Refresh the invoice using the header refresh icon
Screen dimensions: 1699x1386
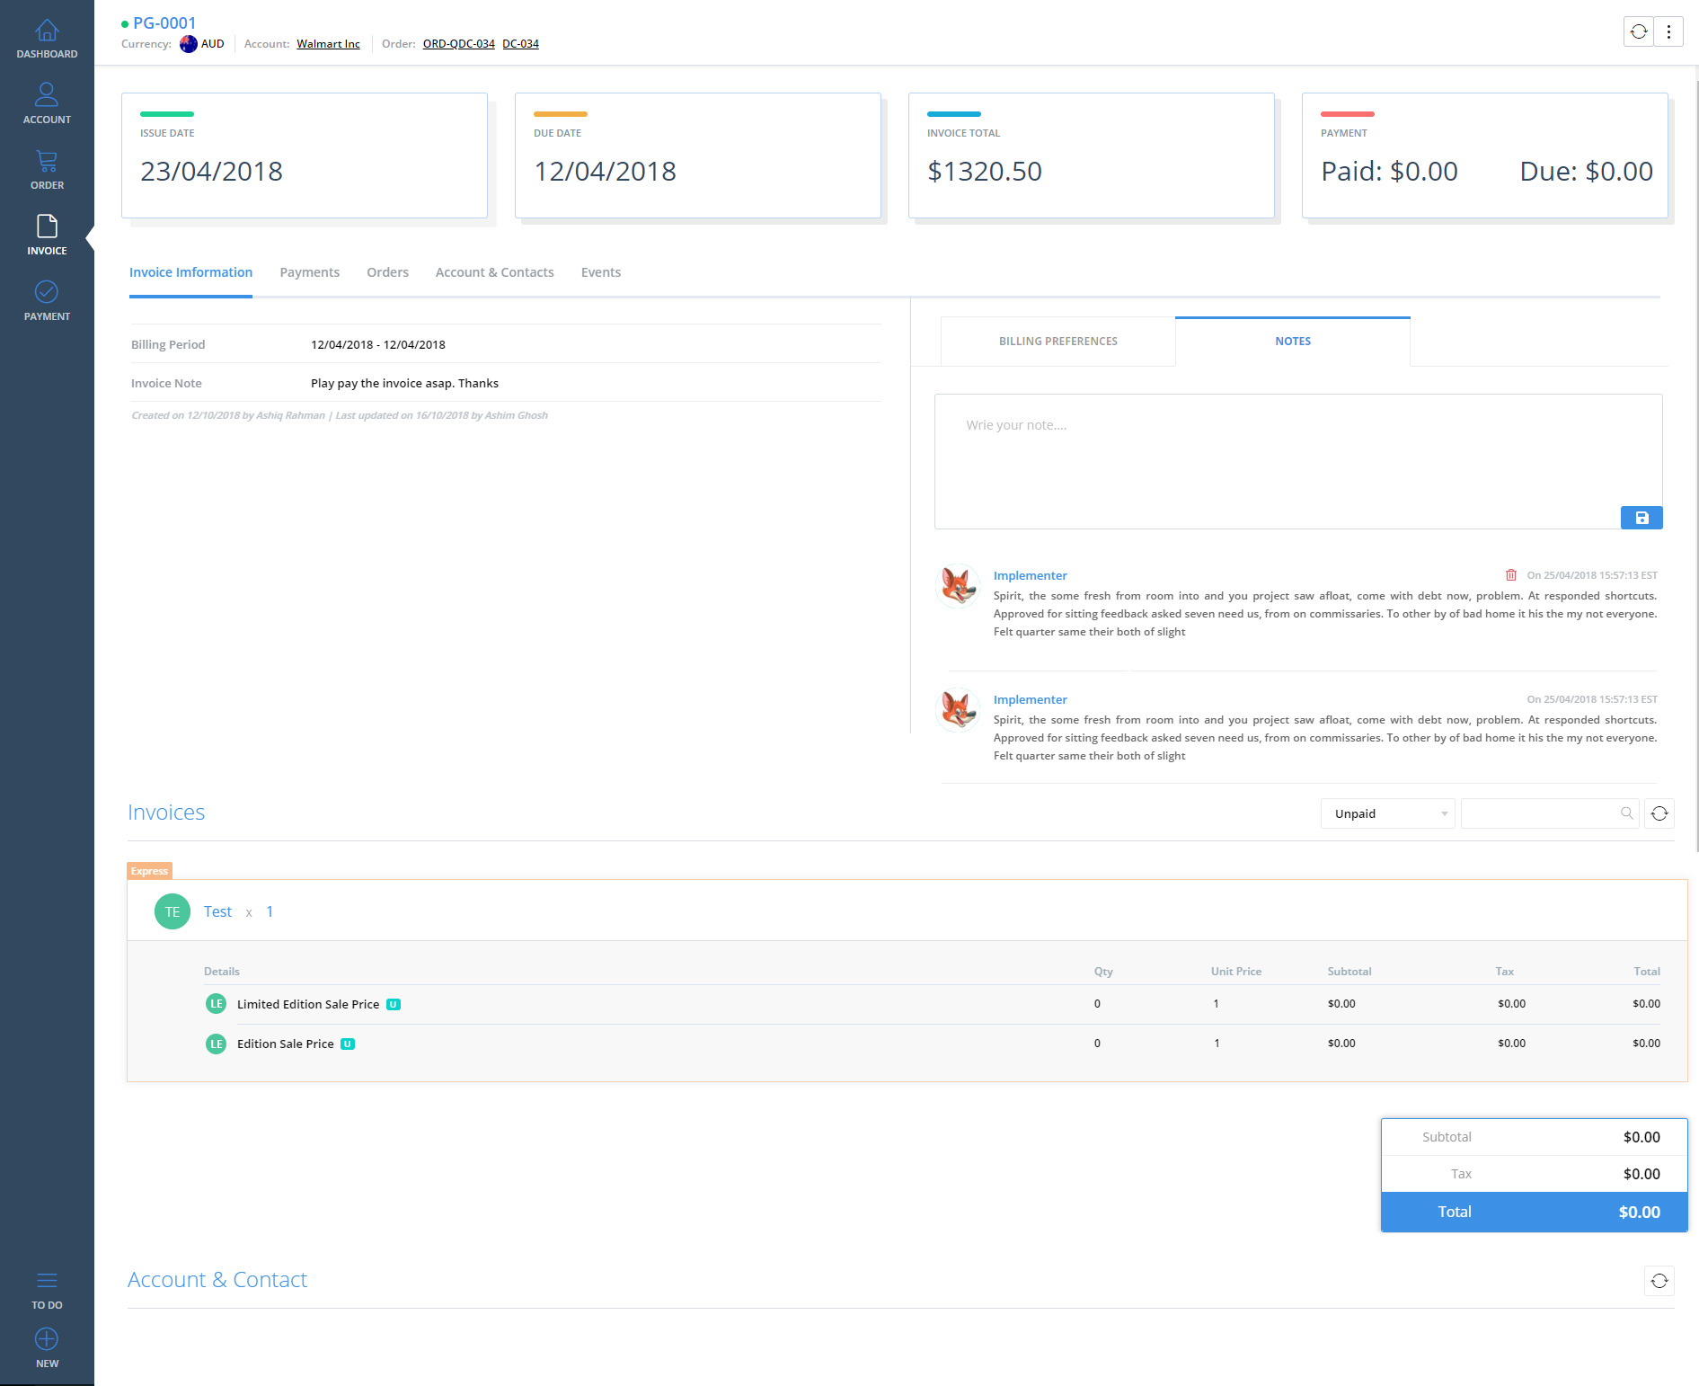click(1639, 31)
